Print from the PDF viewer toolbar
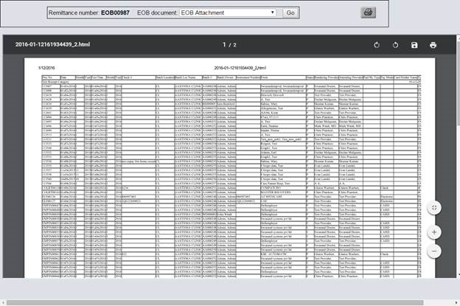This screenshot has height=306, width=460. 433,45
